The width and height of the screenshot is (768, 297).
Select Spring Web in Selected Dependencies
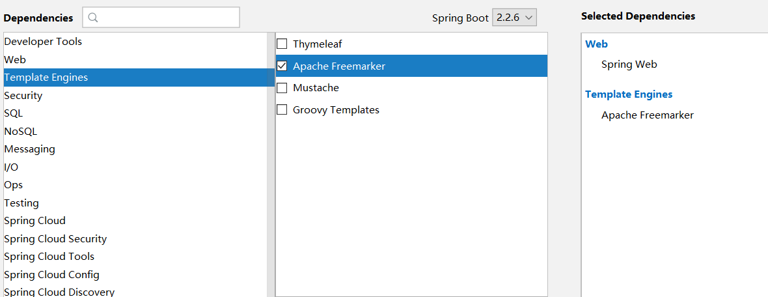pos(629,64)
